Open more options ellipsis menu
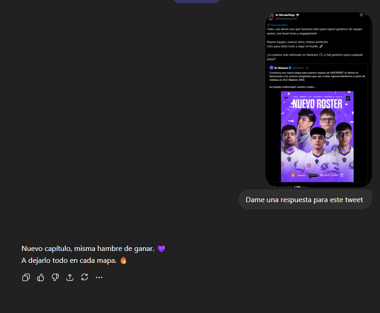The width and height of the screenshot is (380, 313). (x=99, y=277)
